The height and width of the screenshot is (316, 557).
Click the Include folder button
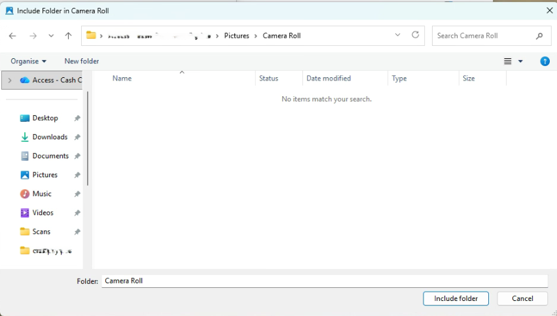pyautogui.click(x=456, y=298)
